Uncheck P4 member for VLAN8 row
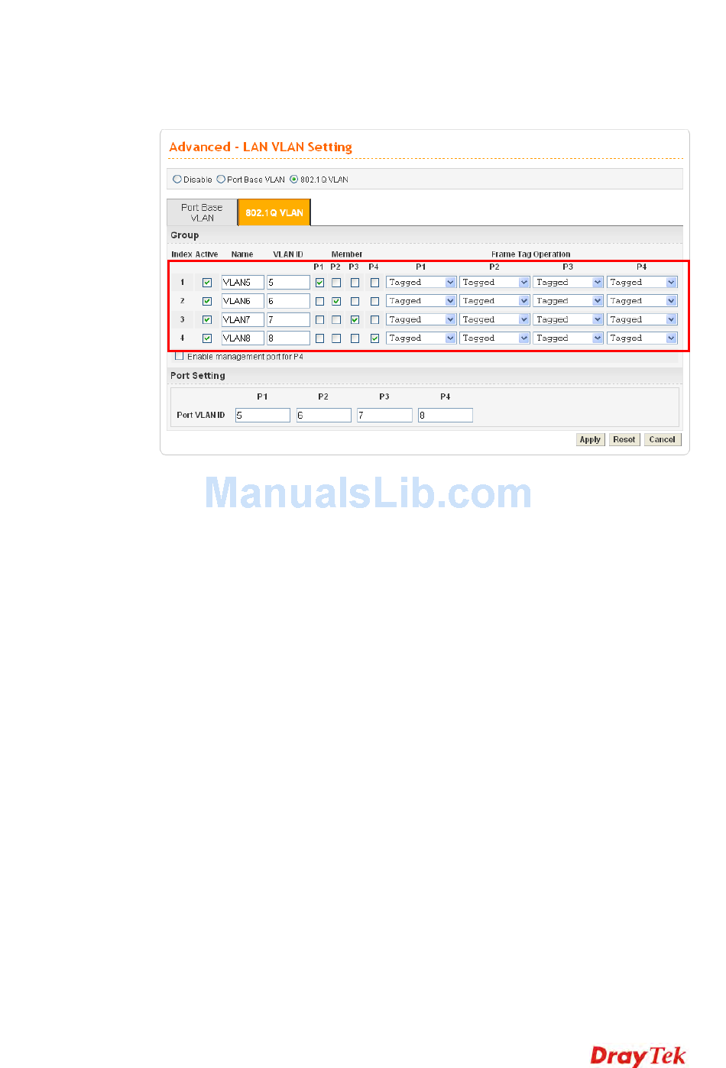 [x=375, y=338]
